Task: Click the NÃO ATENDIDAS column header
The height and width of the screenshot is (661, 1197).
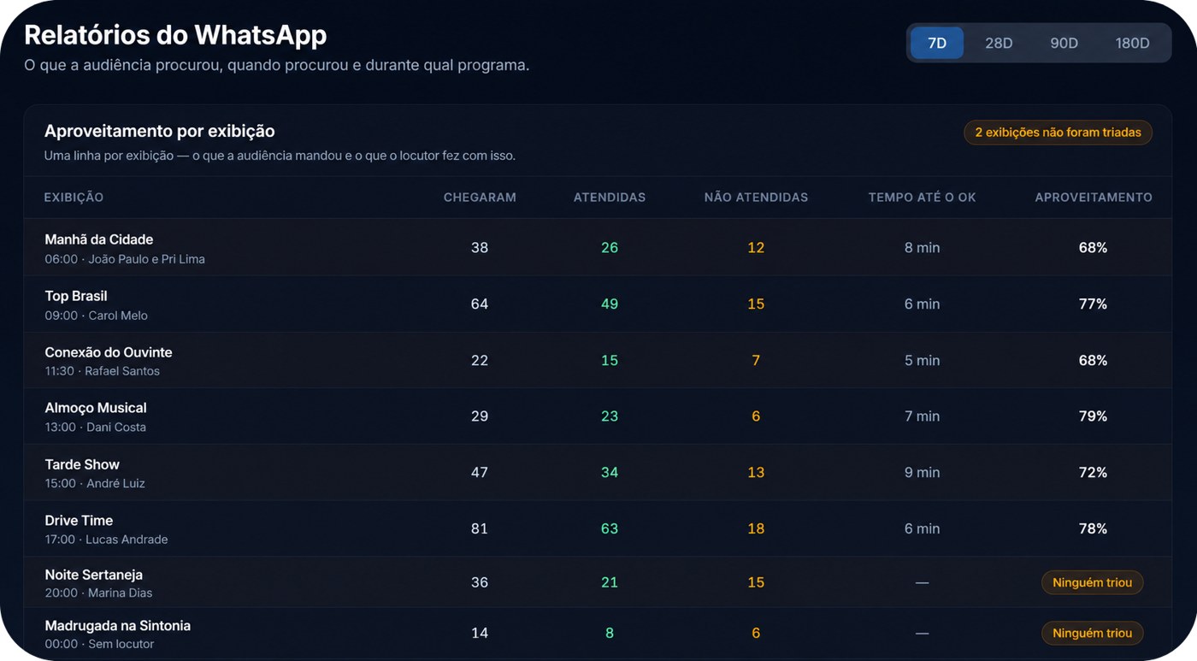Action: pos(756,198)
